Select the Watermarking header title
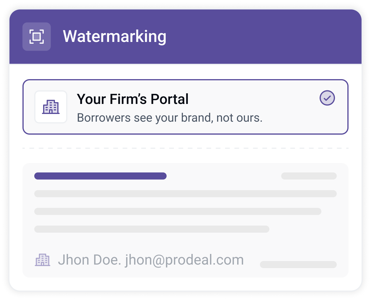Screen dimensions: 371x300 [115, 37]
